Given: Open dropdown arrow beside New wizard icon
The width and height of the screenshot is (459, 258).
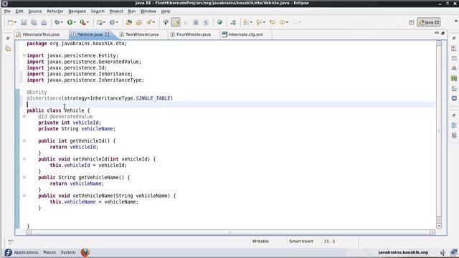Looking at the screenshot, I should (x=15, y=22).
